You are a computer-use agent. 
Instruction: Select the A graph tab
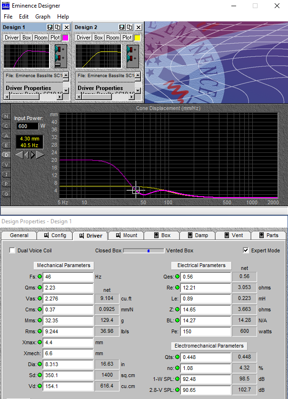pos(6,136)
